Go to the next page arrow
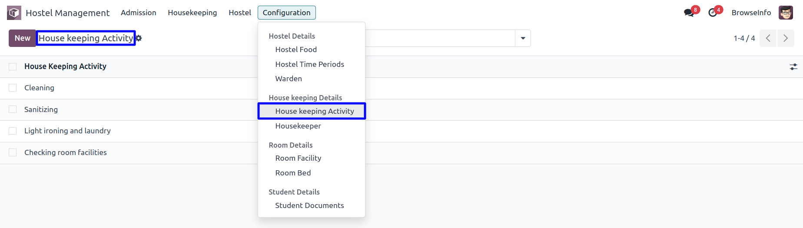 786,38
